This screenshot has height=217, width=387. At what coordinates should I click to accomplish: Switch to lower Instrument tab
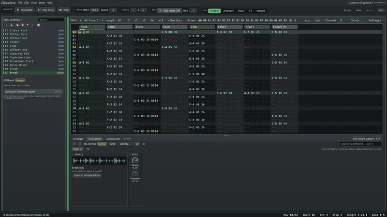click(x=95, y=139)
